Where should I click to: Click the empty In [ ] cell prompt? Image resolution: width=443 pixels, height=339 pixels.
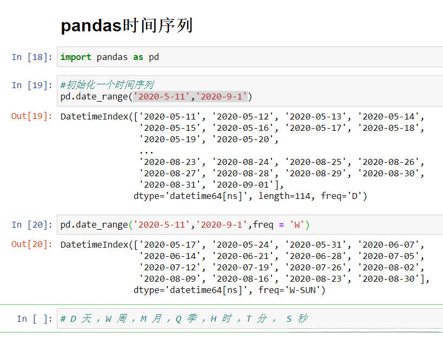(35, 319)
